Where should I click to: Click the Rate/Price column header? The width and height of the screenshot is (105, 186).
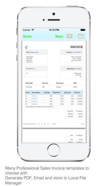click(57, 92)
